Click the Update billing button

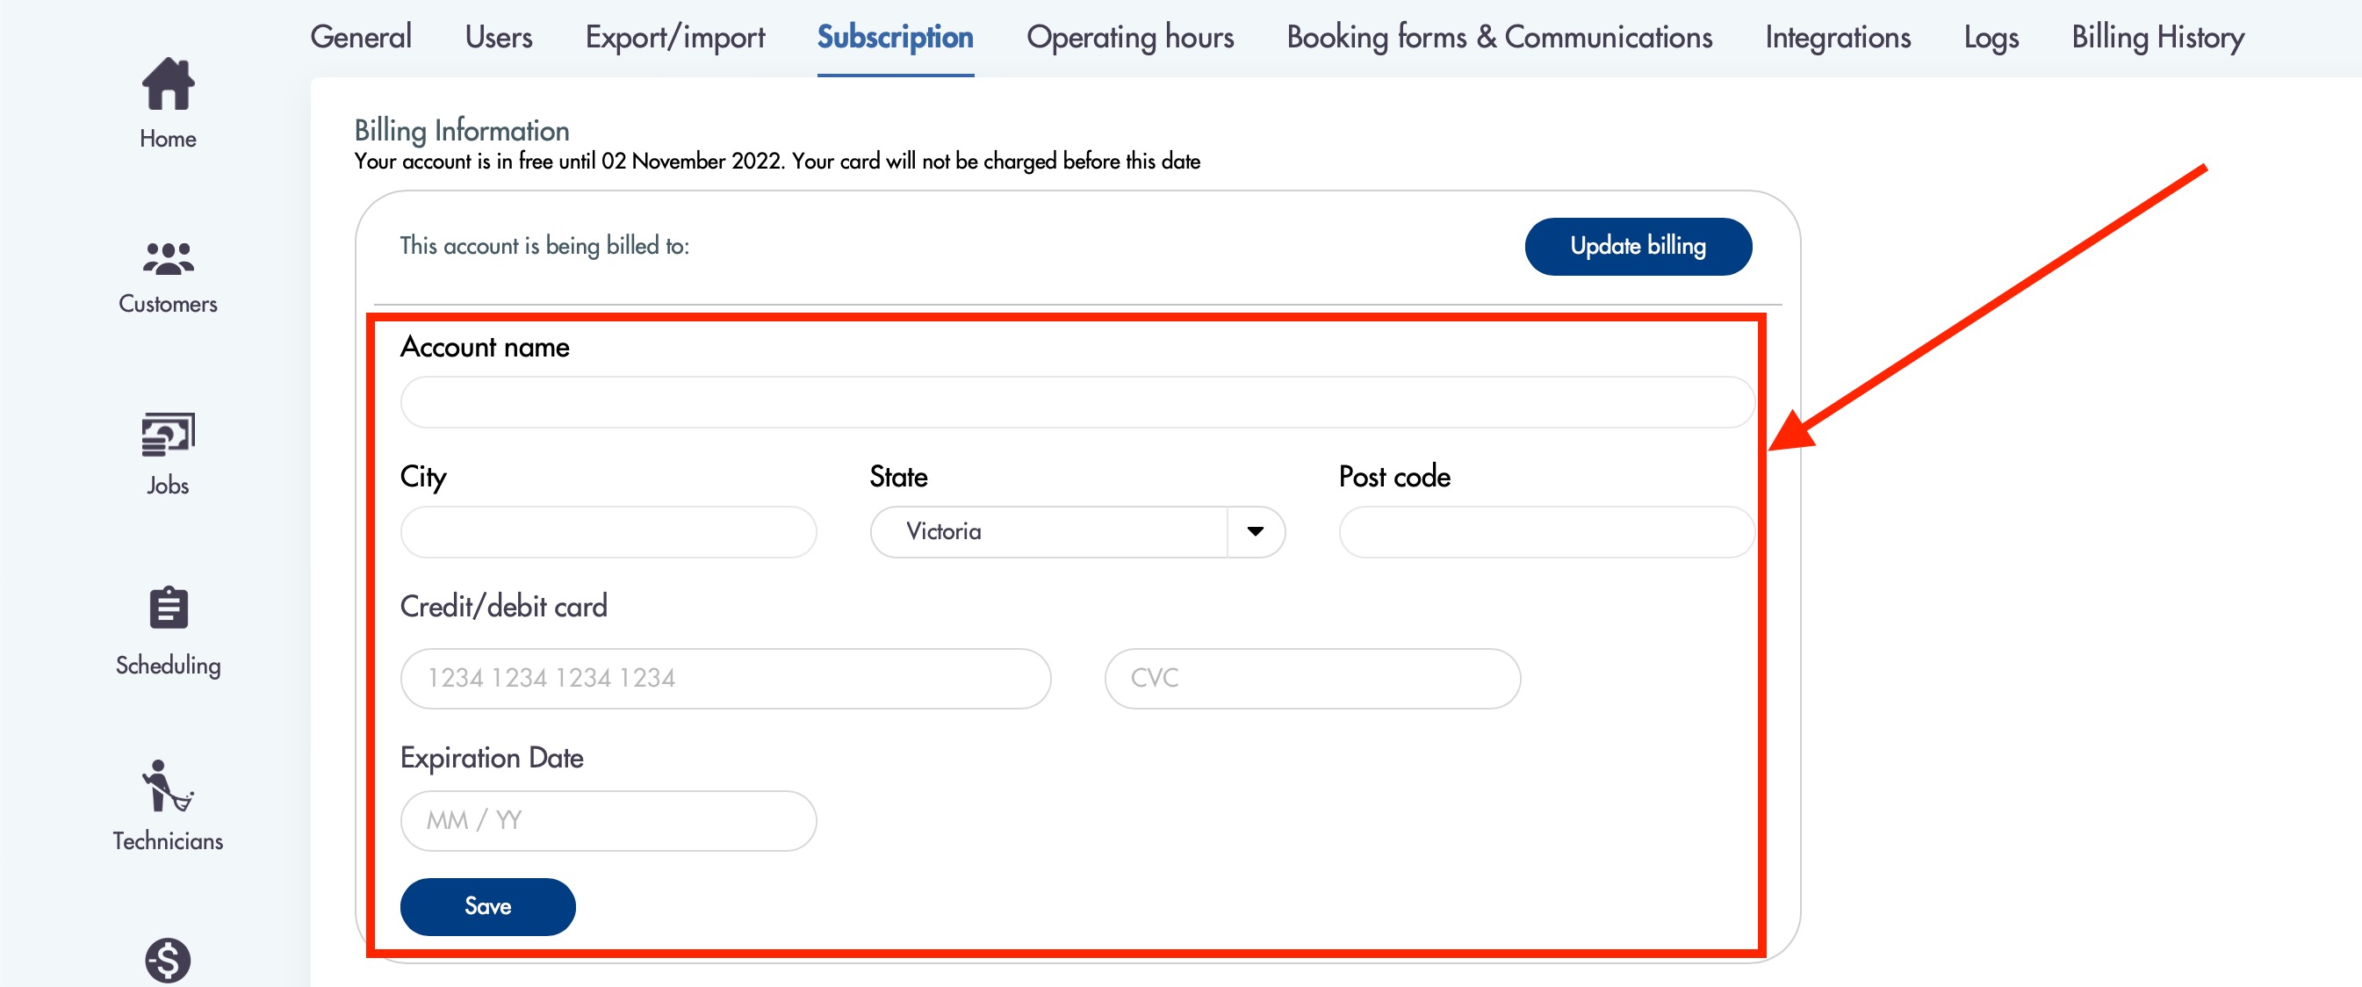(1638, 246)
